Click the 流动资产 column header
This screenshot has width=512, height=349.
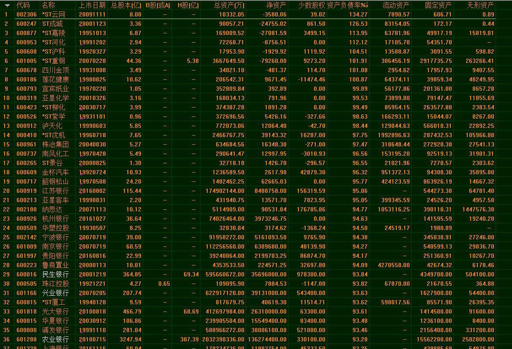[396, 5]
